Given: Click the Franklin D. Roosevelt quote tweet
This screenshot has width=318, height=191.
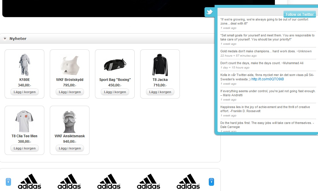Looking at the screenshot, I should [x=265, y=109].
